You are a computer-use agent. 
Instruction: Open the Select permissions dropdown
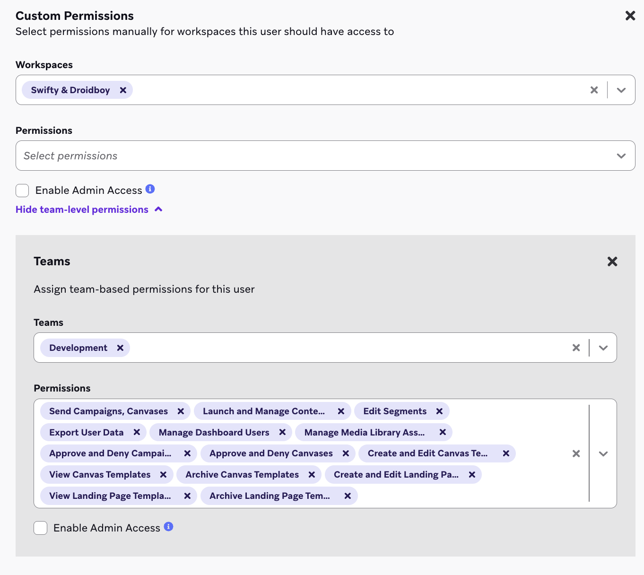pyautogui.click(x=325, y=156)
